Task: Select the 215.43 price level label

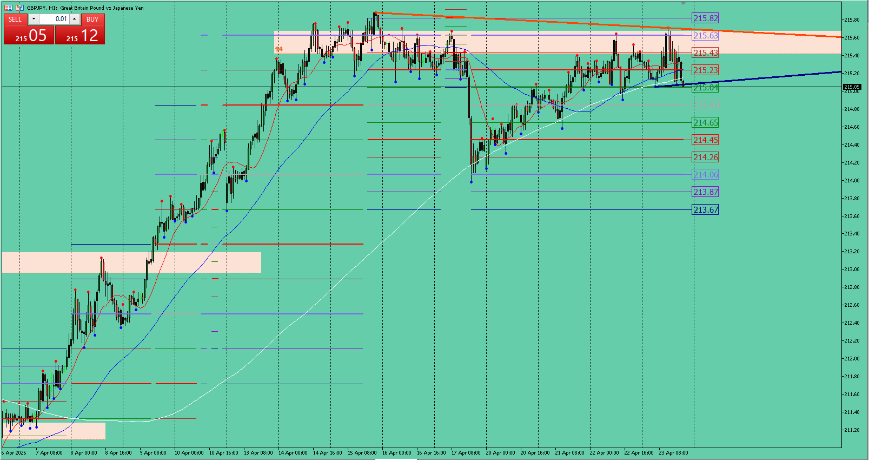Action: coord(706,53)
